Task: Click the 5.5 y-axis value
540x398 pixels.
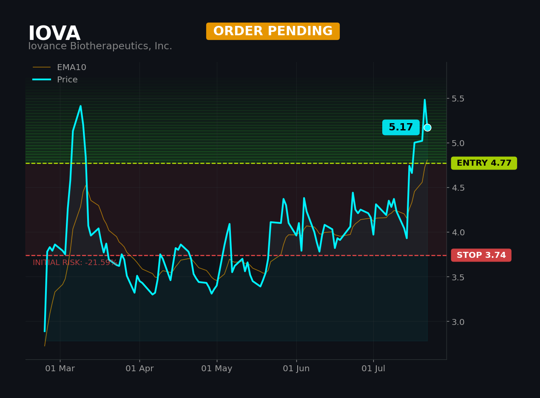Action: tap(458, 99)
